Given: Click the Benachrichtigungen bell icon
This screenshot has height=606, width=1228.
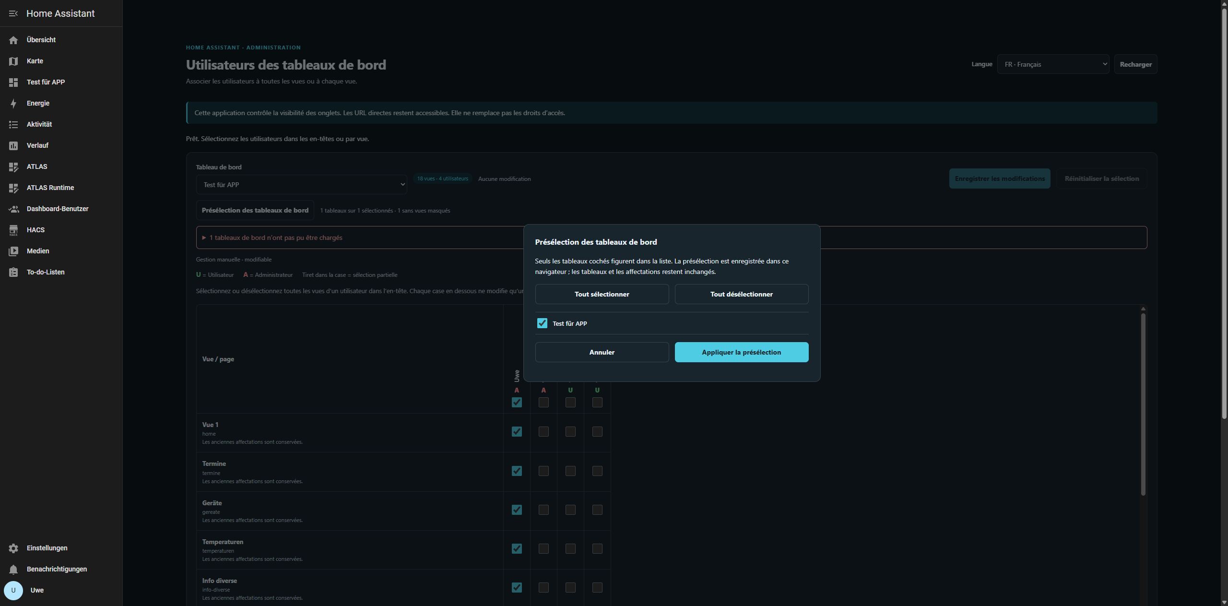Looking at the screenshot, I should [x=13, y=569].
